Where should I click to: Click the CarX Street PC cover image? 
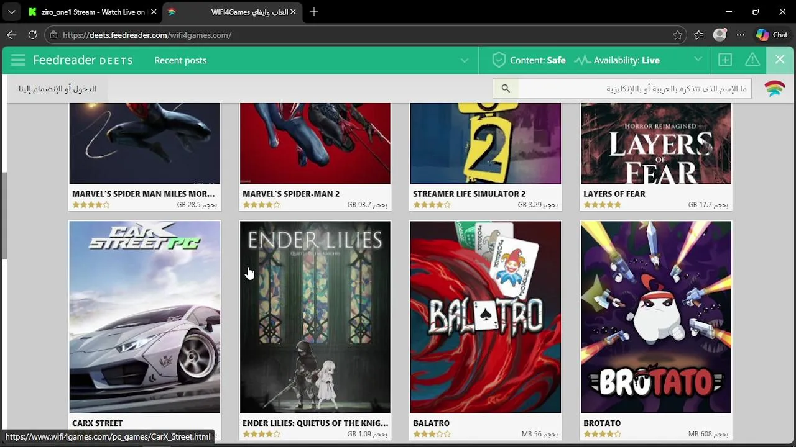[x=145, y=317]
